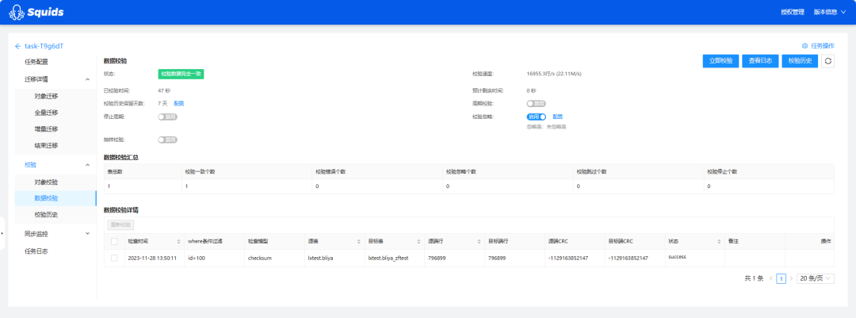Select page 1 in pagination
Viewport: 856px width, 318px height.
tap(781, 278)
